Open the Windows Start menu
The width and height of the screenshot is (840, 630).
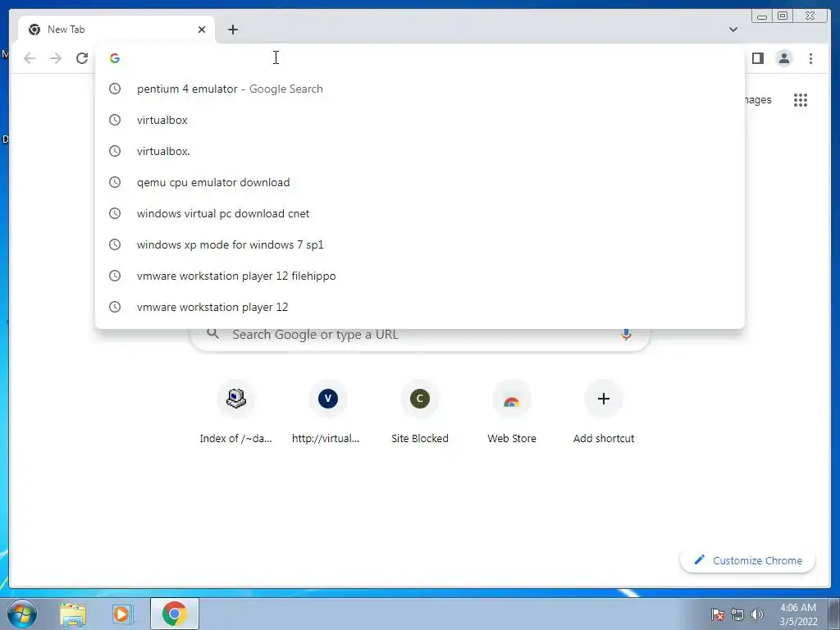[22, 614]
